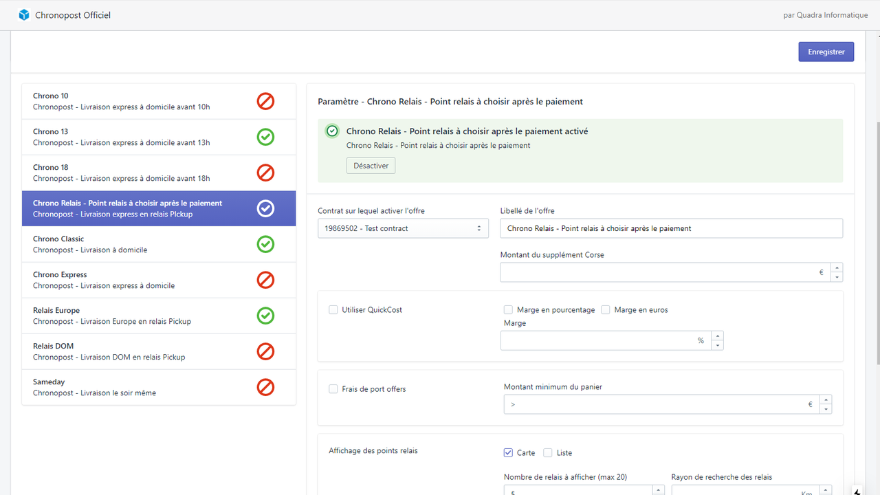Viewport: 880px width, 495px height.
Task: Select the Chrono Classic offer
Action: (x=159, y=245)
